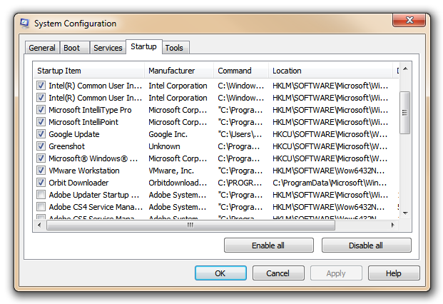Image resolution: width=443 pixels, height=304 pixels.
Task: Click the horizontal scrollbar left arrow
Action: [39, 226]
